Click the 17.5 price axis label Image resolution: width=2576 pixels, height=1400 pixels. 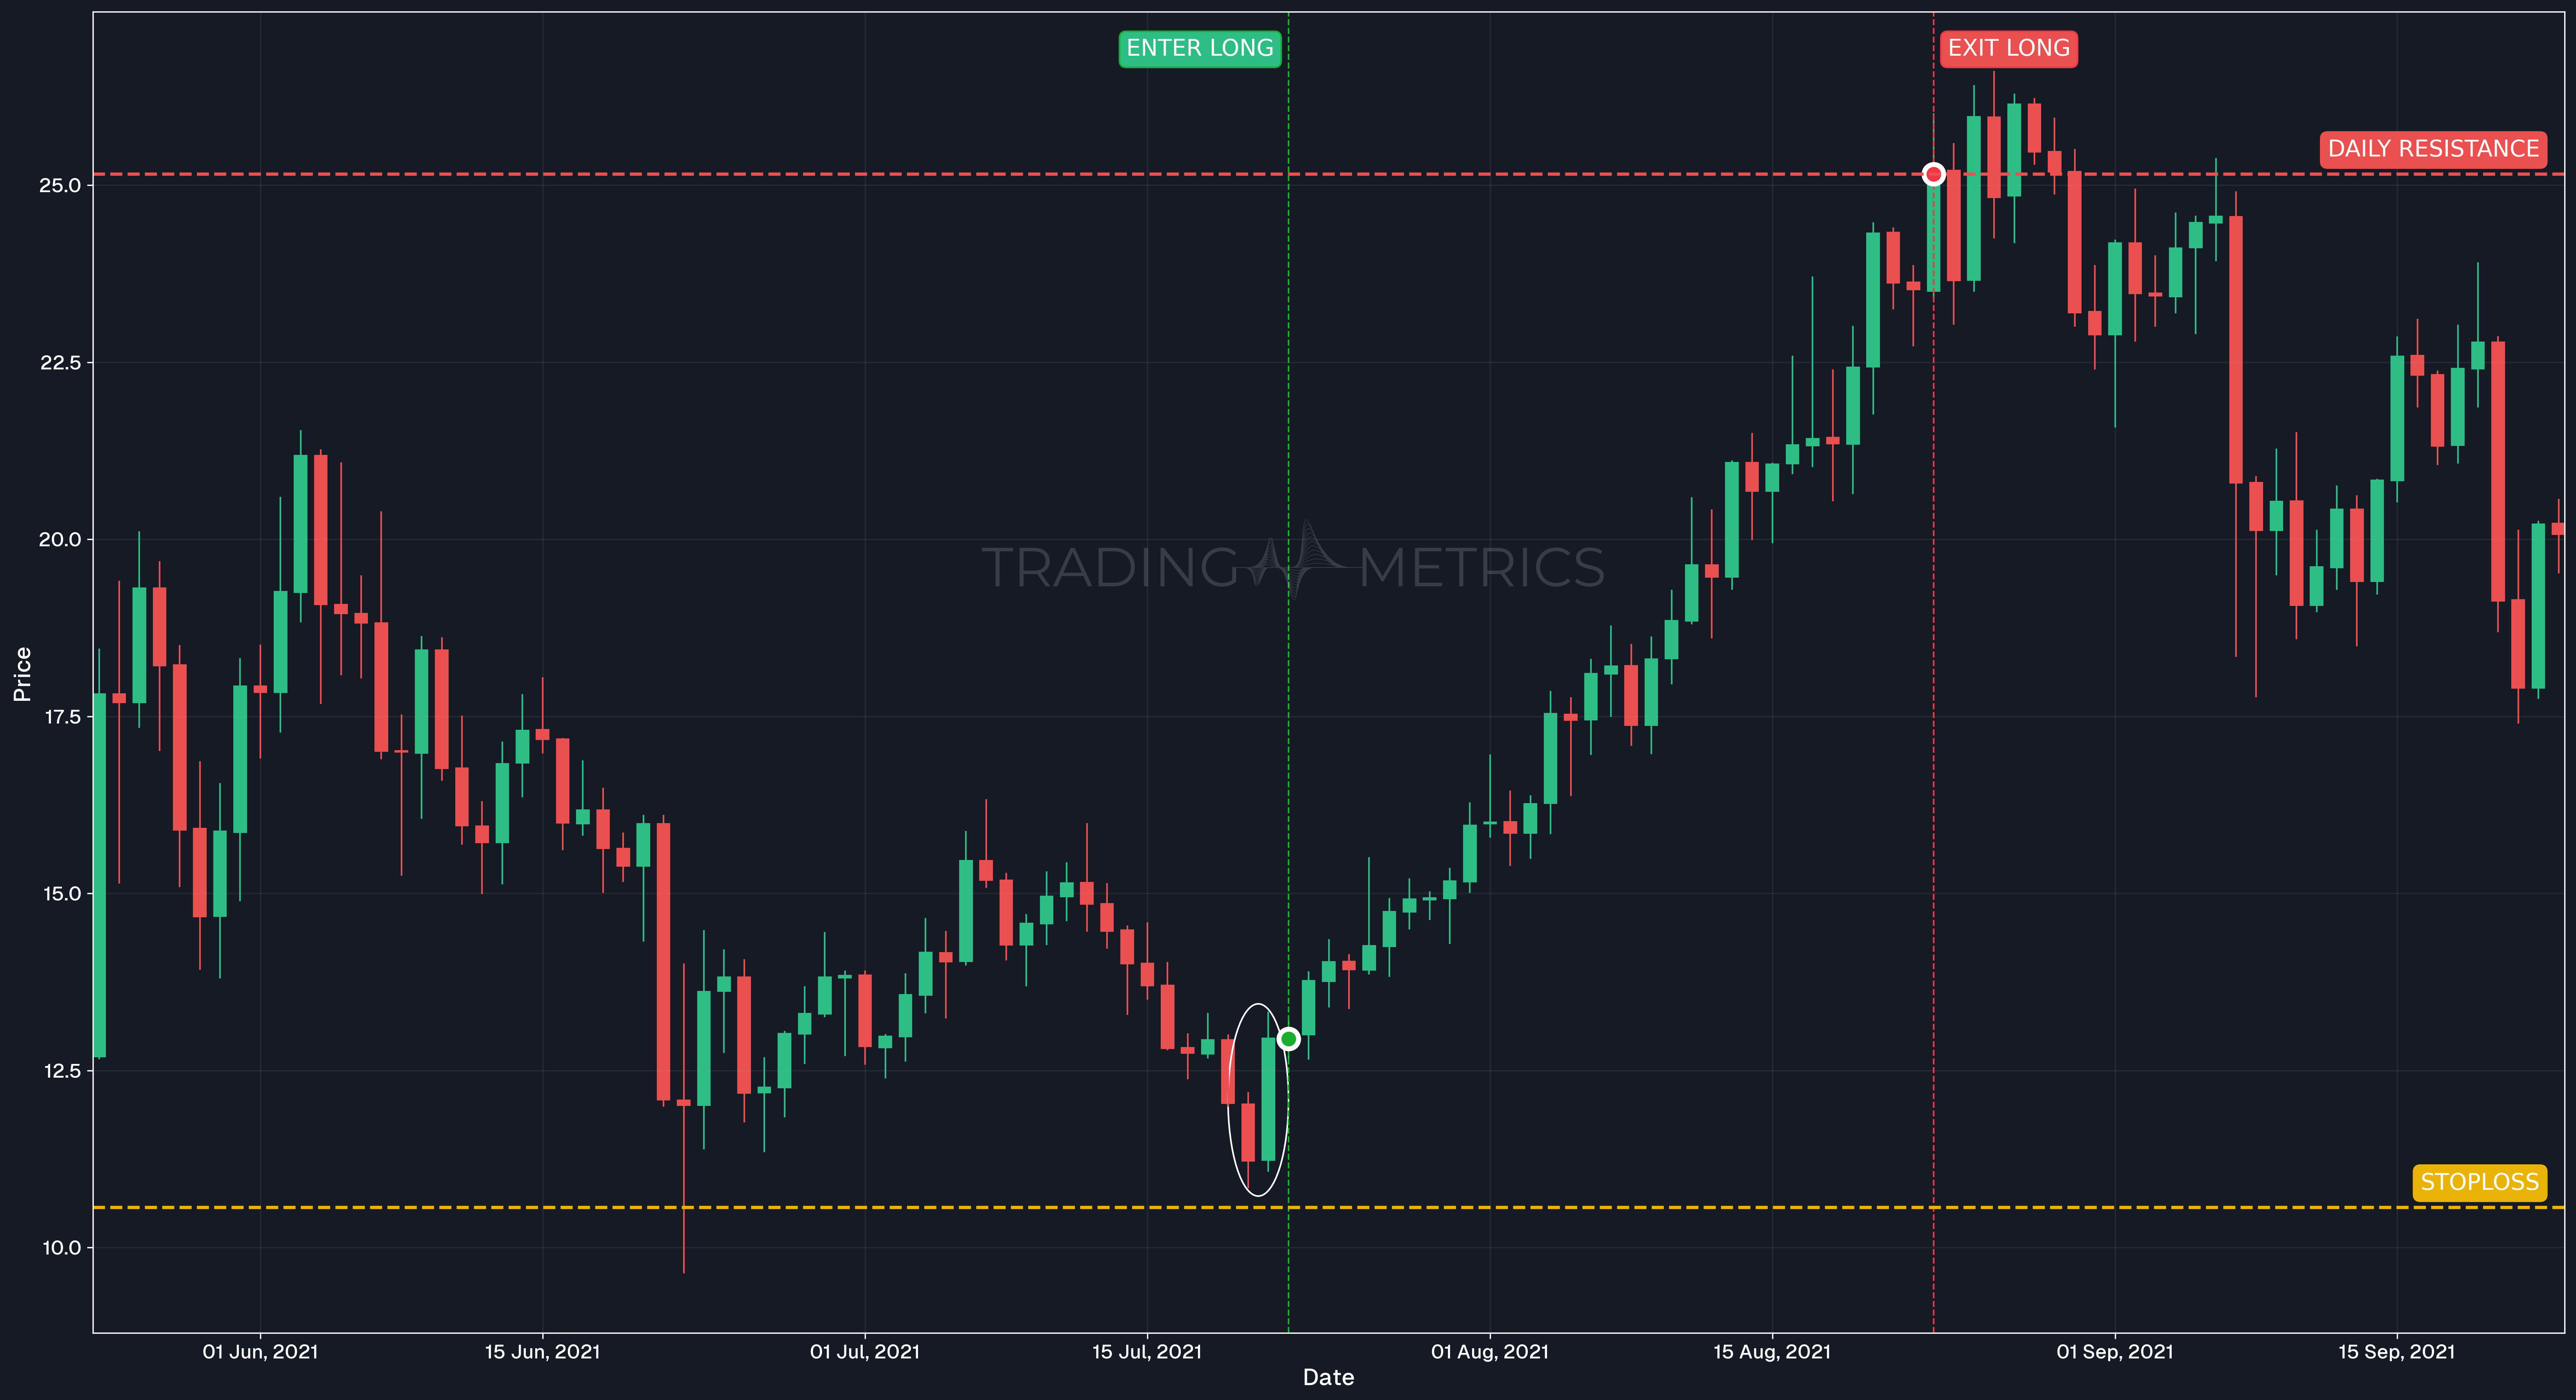point(62,716)
